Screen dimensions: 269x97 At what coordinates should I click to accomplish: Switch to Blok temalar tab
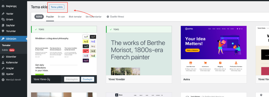[x=75, y=17]
